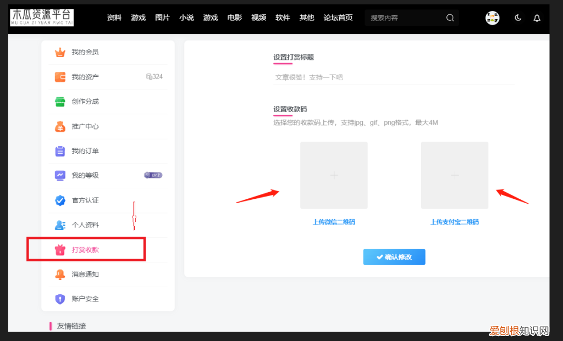Click the money bag icon for 推广中心
563x341 pixels.
[59, 126]
